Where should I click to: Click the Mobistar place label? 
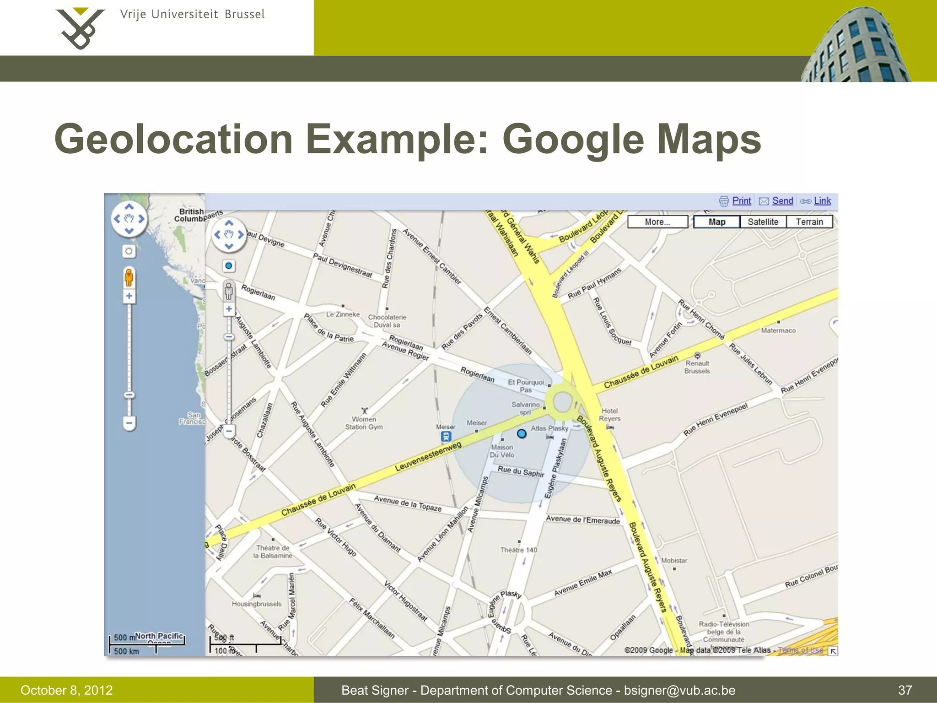674,561
